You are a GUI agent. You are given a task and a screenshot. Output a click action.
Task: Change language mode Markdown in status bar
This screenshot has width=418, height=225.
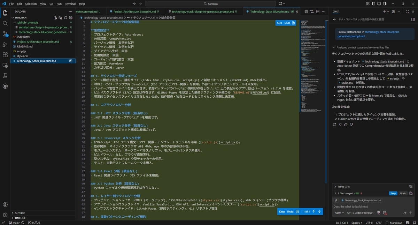click(396, 223)
